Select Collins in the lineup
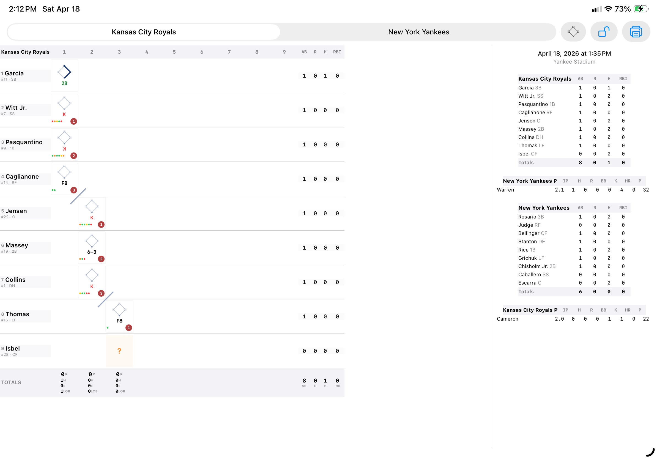657x459 pixels. tap(25, 282)
